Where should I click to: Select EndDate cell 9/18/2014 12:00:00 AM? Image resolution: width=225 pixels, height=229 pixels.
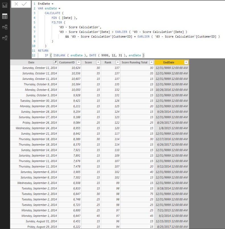tap(172, 189)
